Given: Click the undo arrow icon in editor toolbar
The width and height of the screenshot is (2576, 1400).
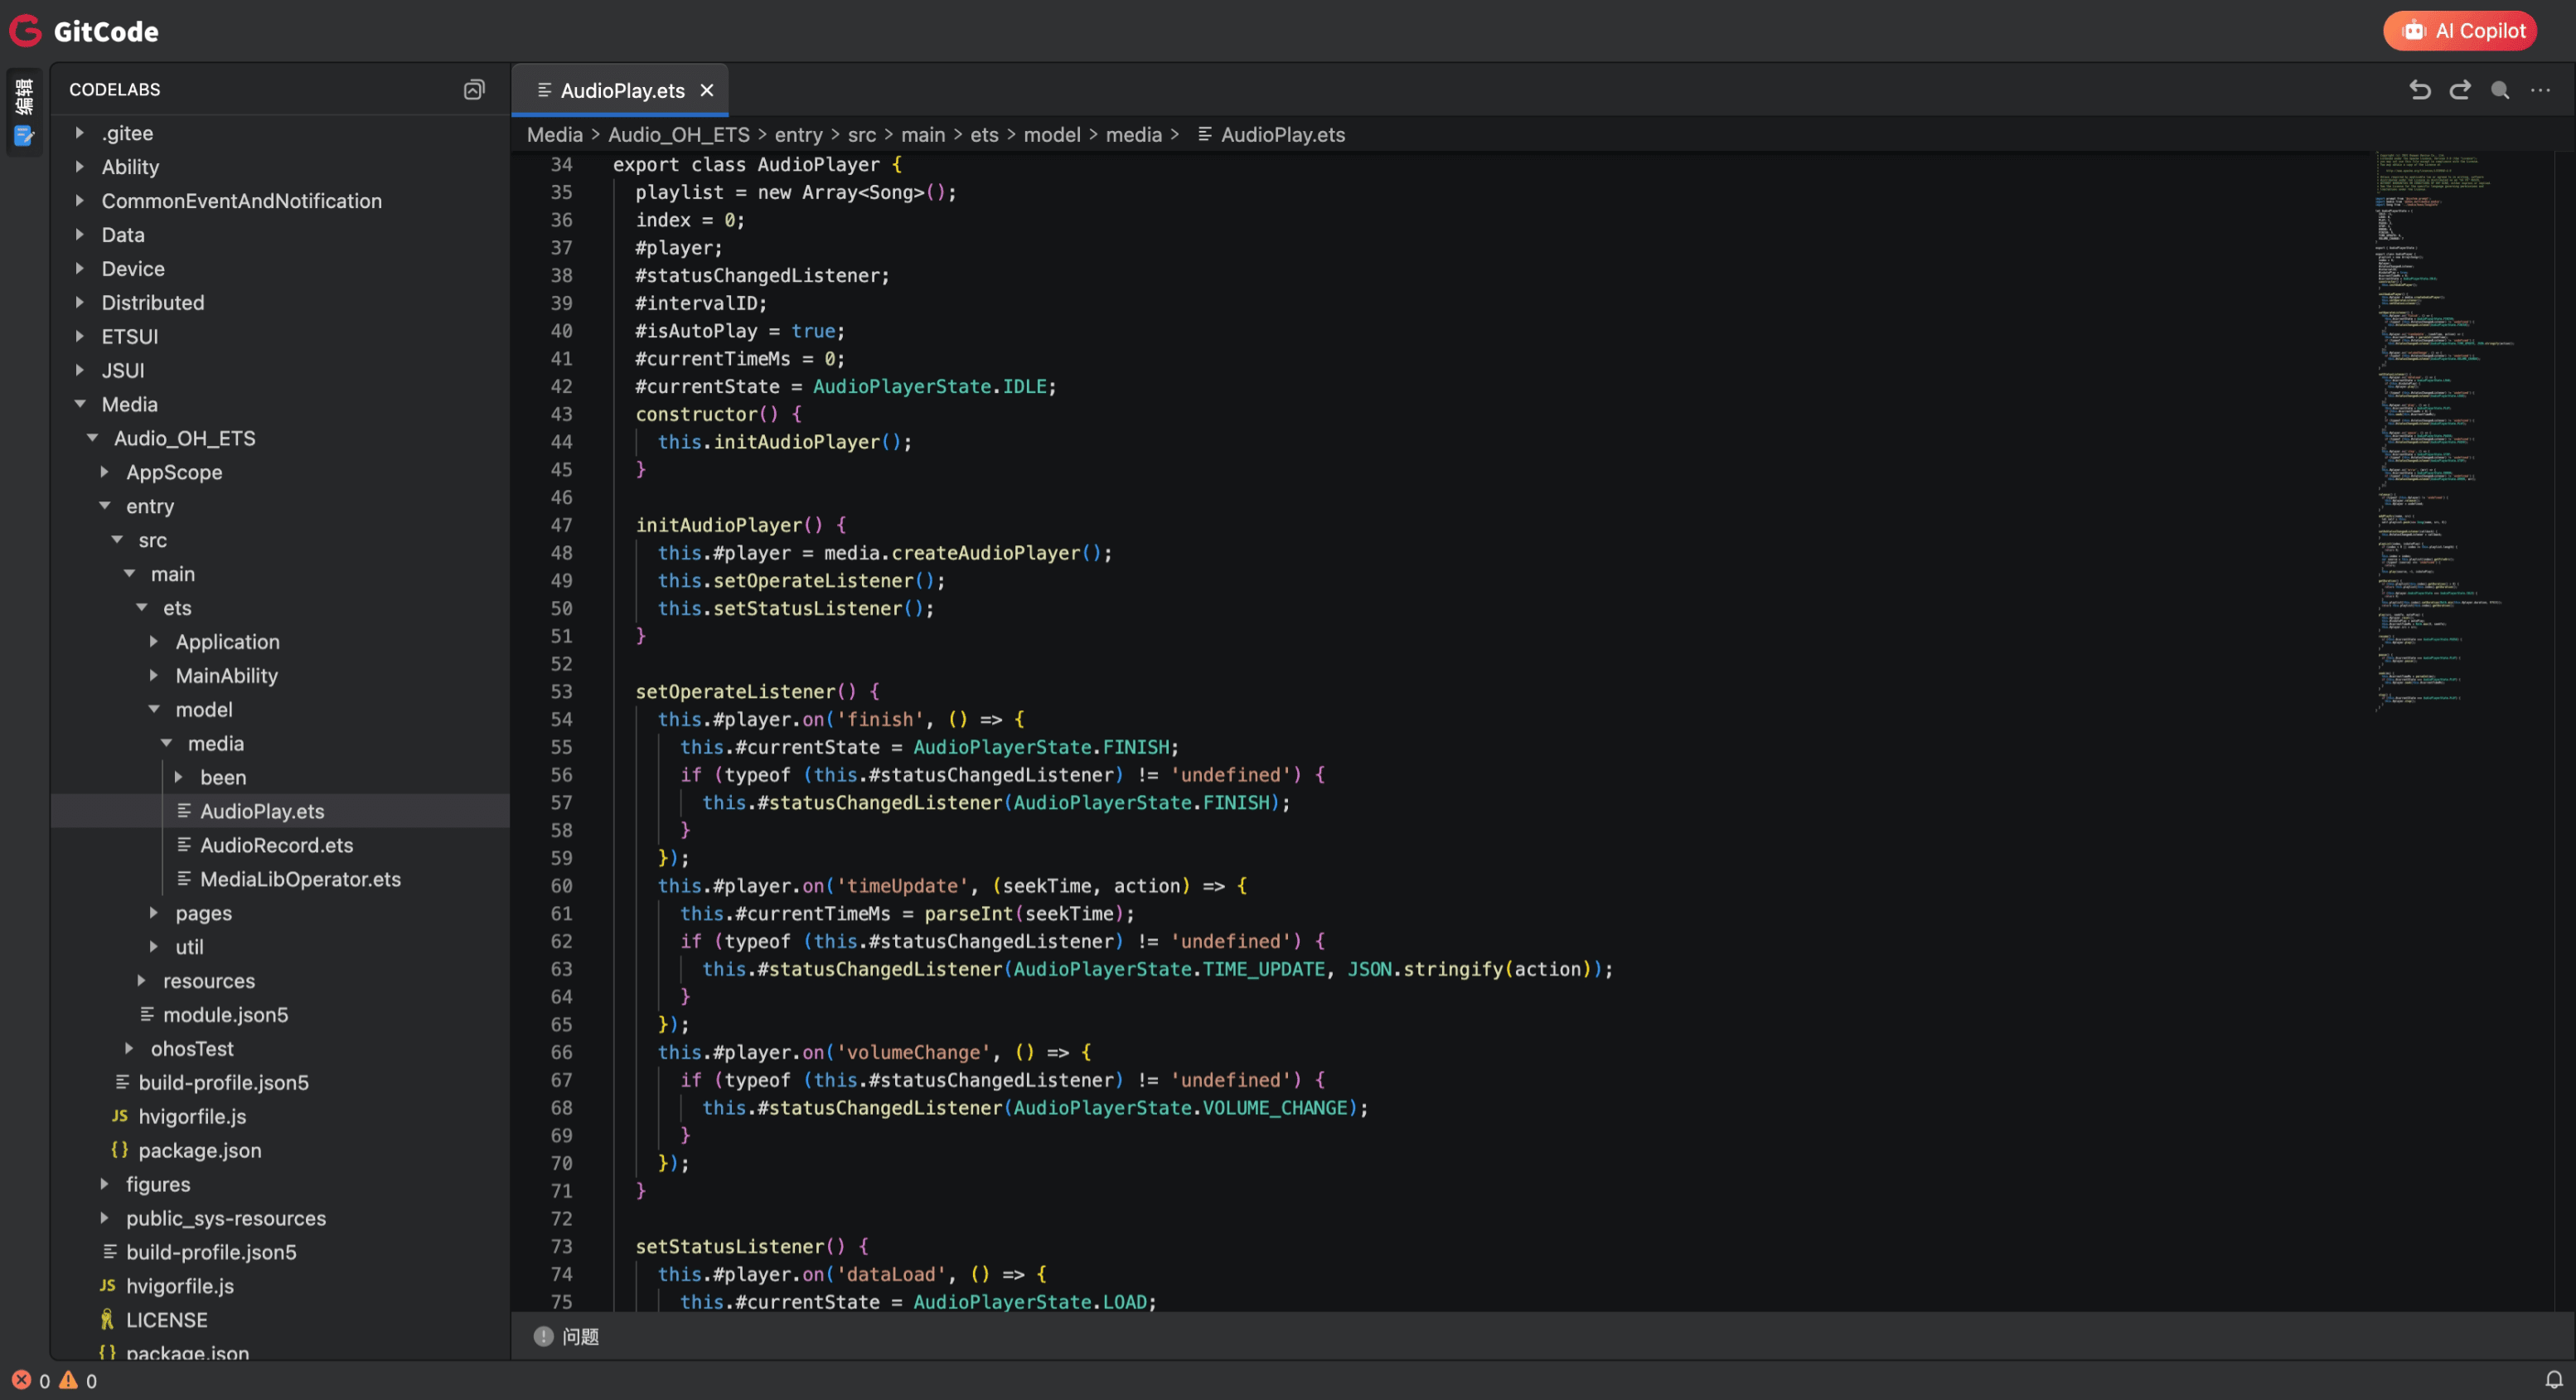Looking at the screenshot, I should pyautogui.click(x=2419, y=90).
